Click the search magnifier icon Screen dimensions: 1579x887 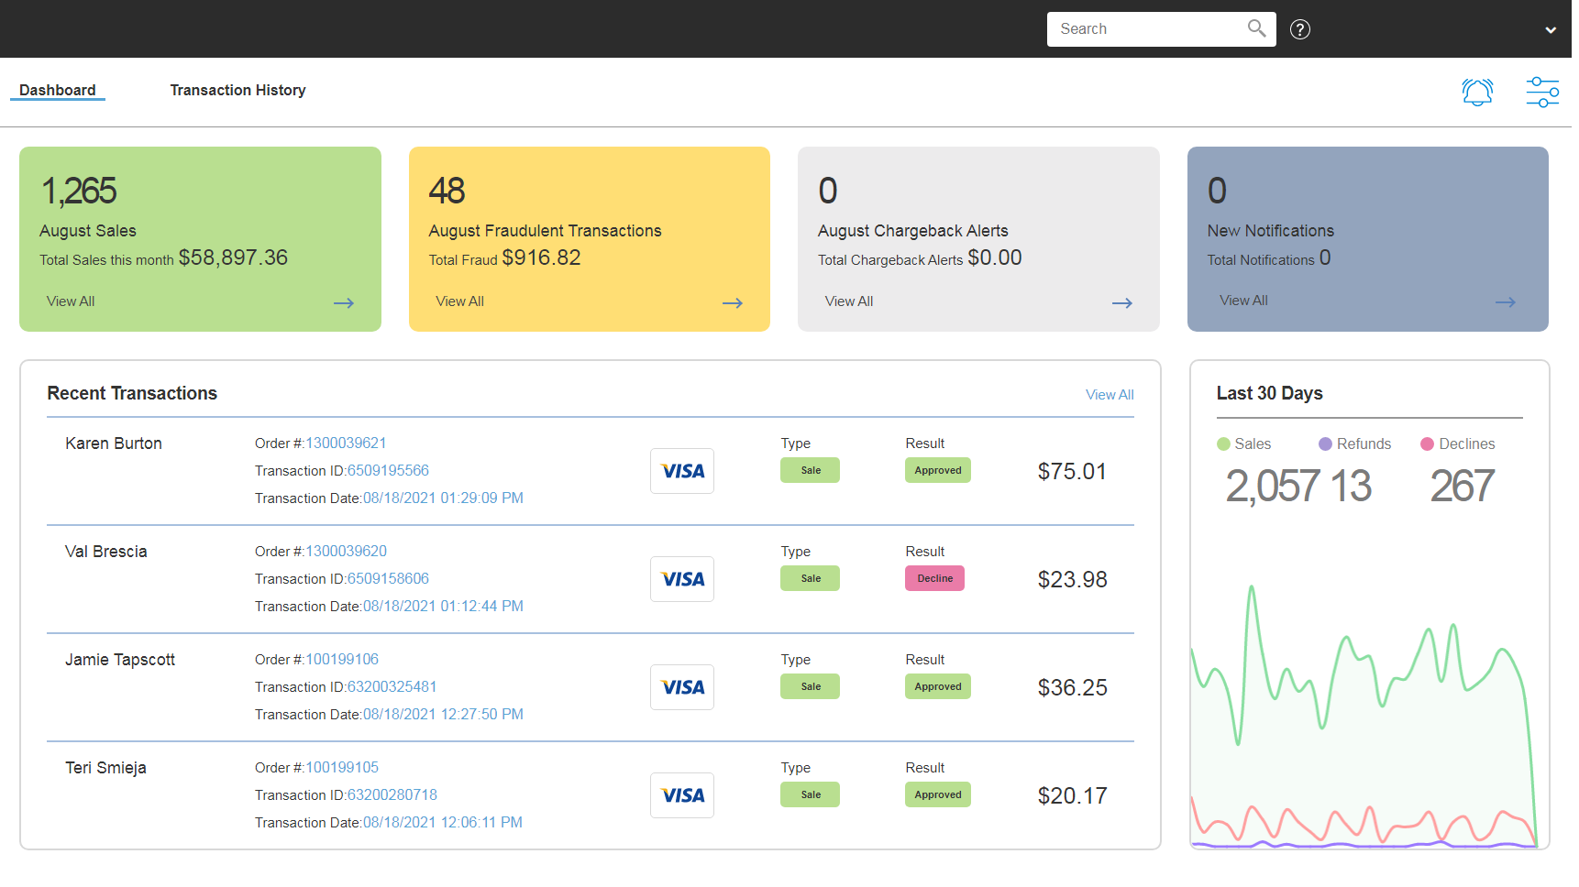1256,28
